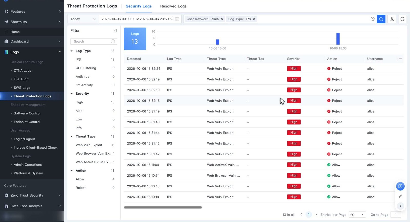Open the Today time range dropdown
The height and width of the screenshot is (222, 410).
coord(83,19)
